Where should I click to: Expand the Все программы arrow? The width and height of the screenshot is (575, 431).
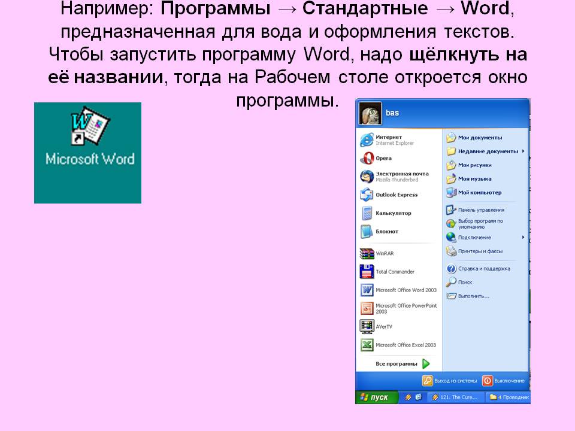[x=426, y=363]
